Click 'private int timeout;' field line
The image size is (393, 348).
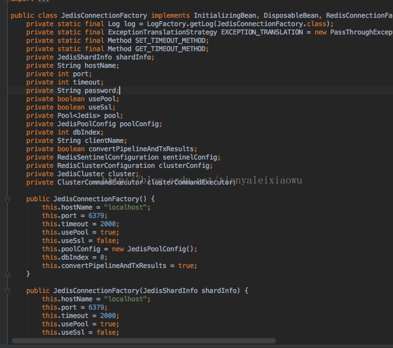pos(65,82)
